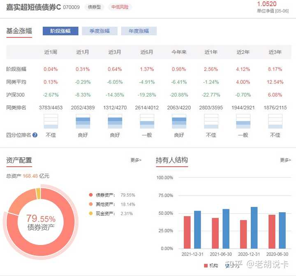The image size is (296, 276).
Task: Click the fund code 070009
Action: [x=72, y=7]
